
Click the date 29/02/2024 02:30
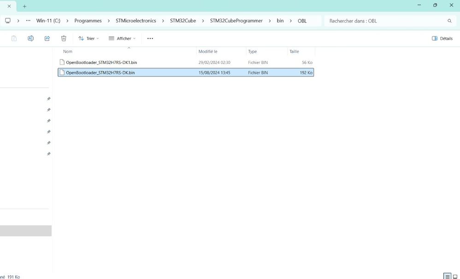click(x=214, y=63)
